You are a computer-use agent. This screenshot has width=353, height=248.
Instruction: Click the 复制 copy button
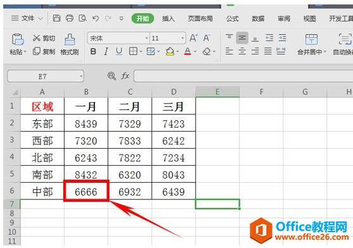pyautogui.click(x=44, y=51)
